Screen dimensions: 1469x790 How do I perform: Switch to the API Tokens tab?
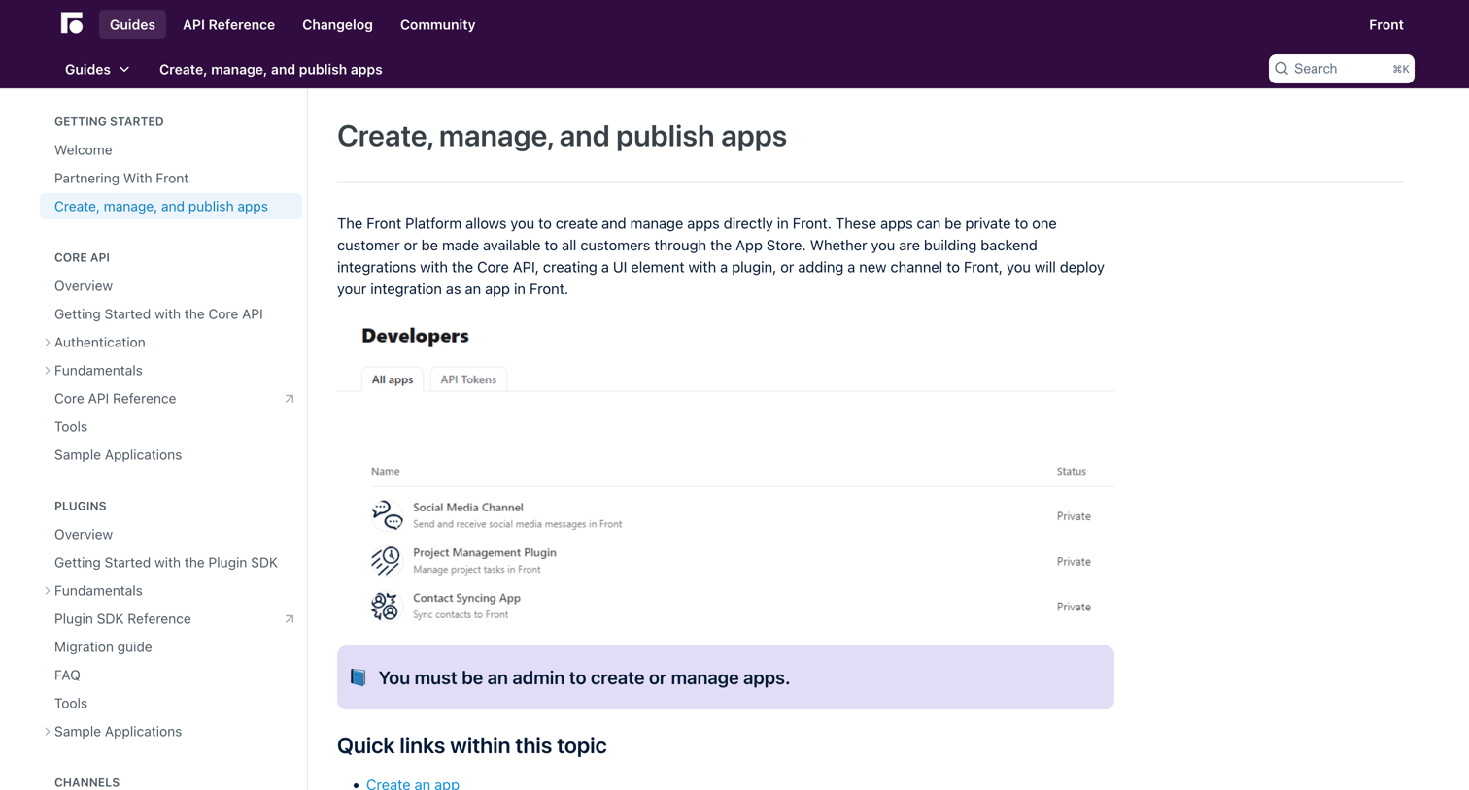[468, 379]
